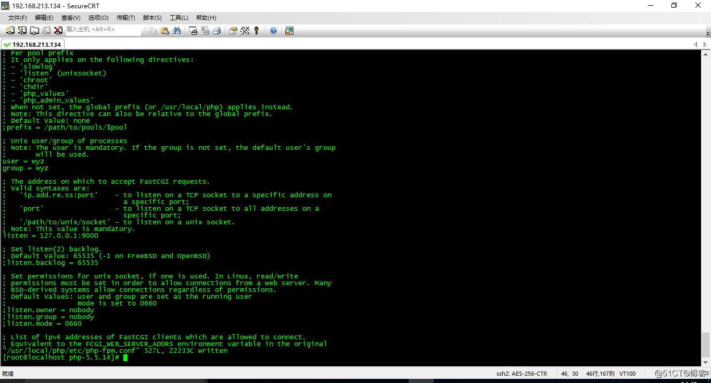Open the 编辑(E) menu
The image size is (711, 383).
tap(44, 18)
